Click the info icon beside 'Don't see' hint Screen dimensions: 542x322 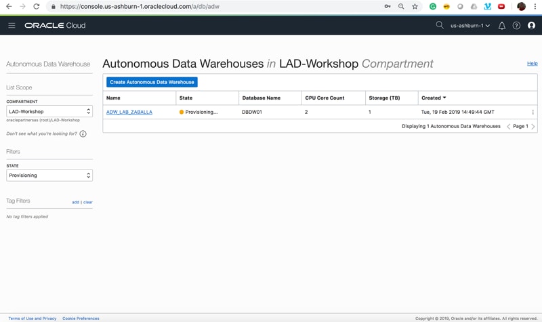pos(83,134)
